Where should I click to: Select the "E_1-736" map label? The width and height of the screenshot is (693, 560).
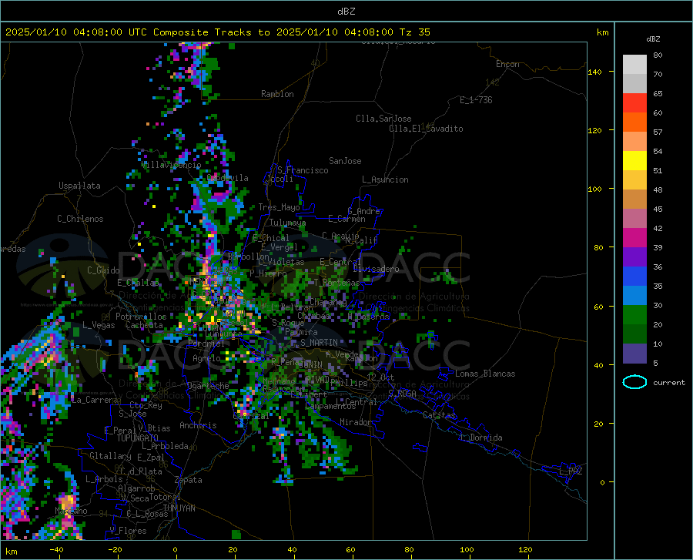[x=476, y=100]
